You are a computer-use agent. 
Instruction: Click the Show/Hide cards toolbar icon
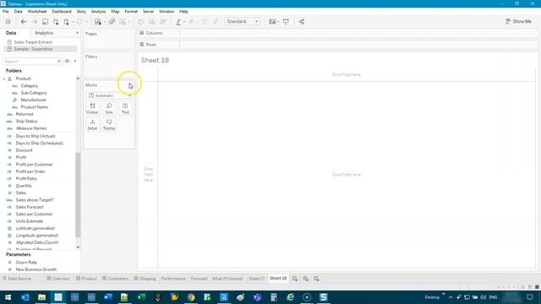coord(272,22)
